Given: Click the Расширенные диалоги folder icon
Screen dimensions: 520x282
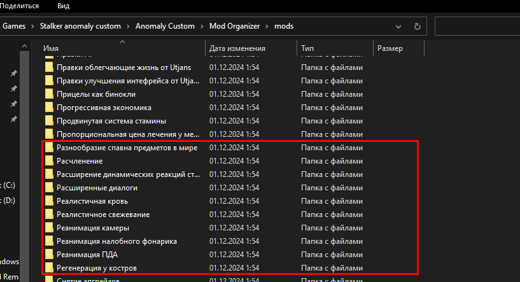Looking at the screenshot, I should 49,188.
